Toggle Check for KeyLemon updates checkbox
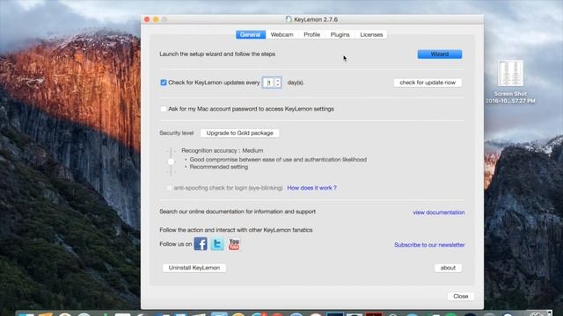The image size is (563, 316). point(164,83)
